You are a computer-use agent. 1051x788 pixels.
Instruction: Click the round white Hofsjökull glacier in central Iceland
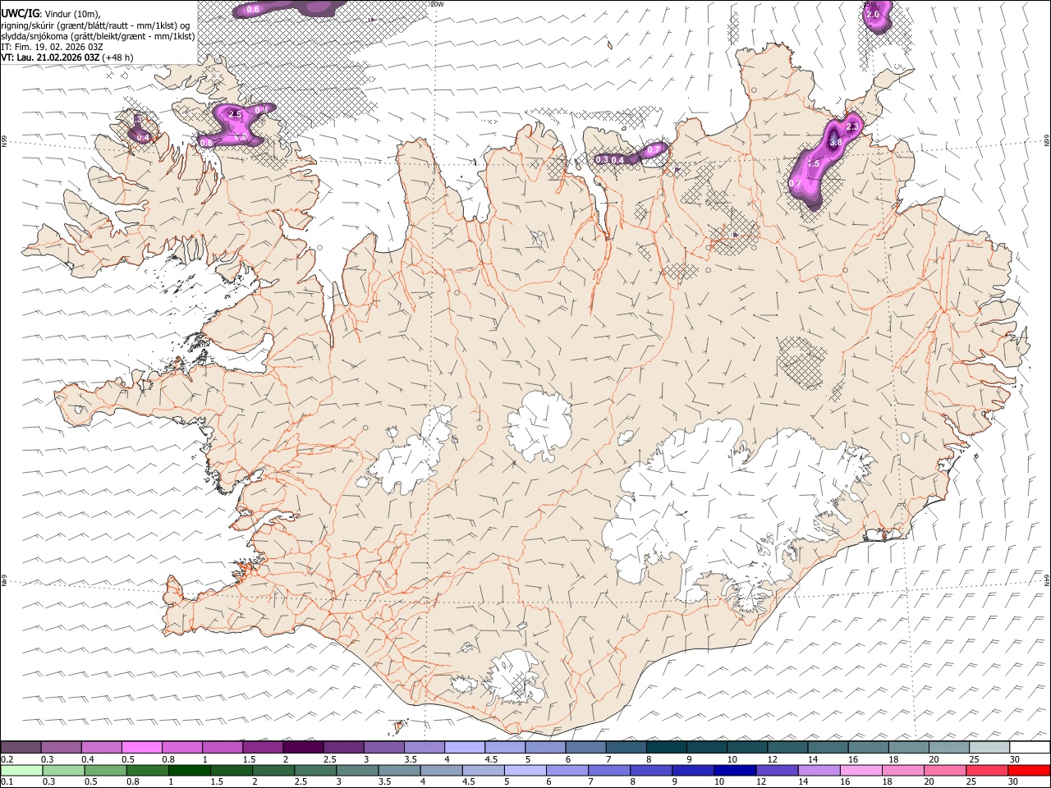pos(539,427)
